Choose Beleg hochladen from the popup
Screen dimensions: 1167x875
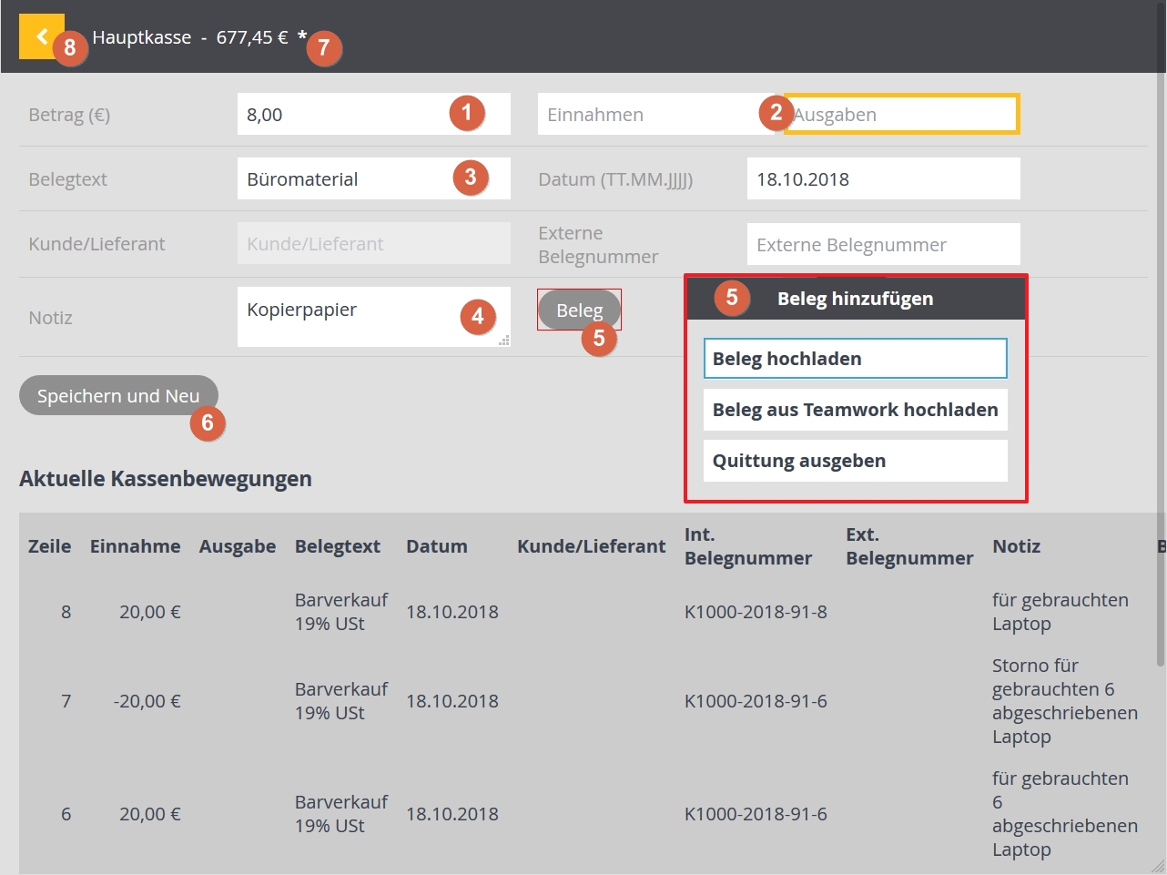tap(855, 358)
